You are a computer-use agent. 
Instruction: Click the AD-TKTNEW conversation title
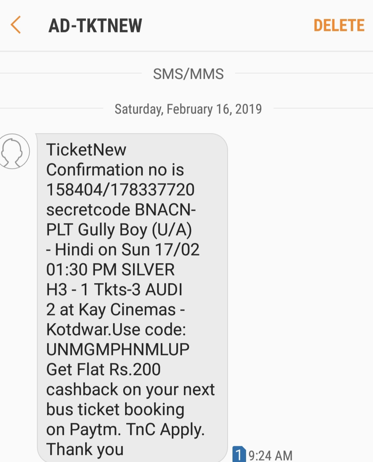(x=95, y=26)
